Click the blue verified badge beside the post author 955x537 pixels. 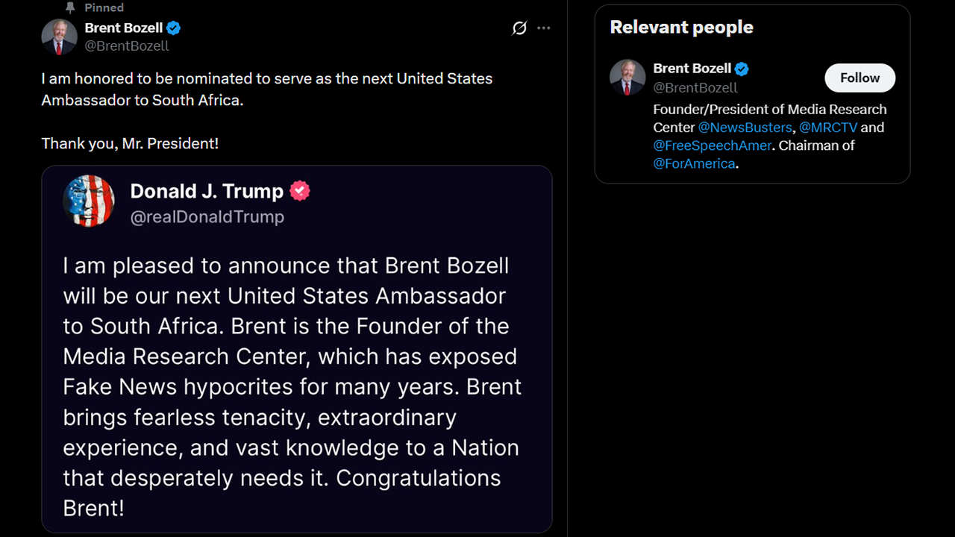click(x=174, y=28)
